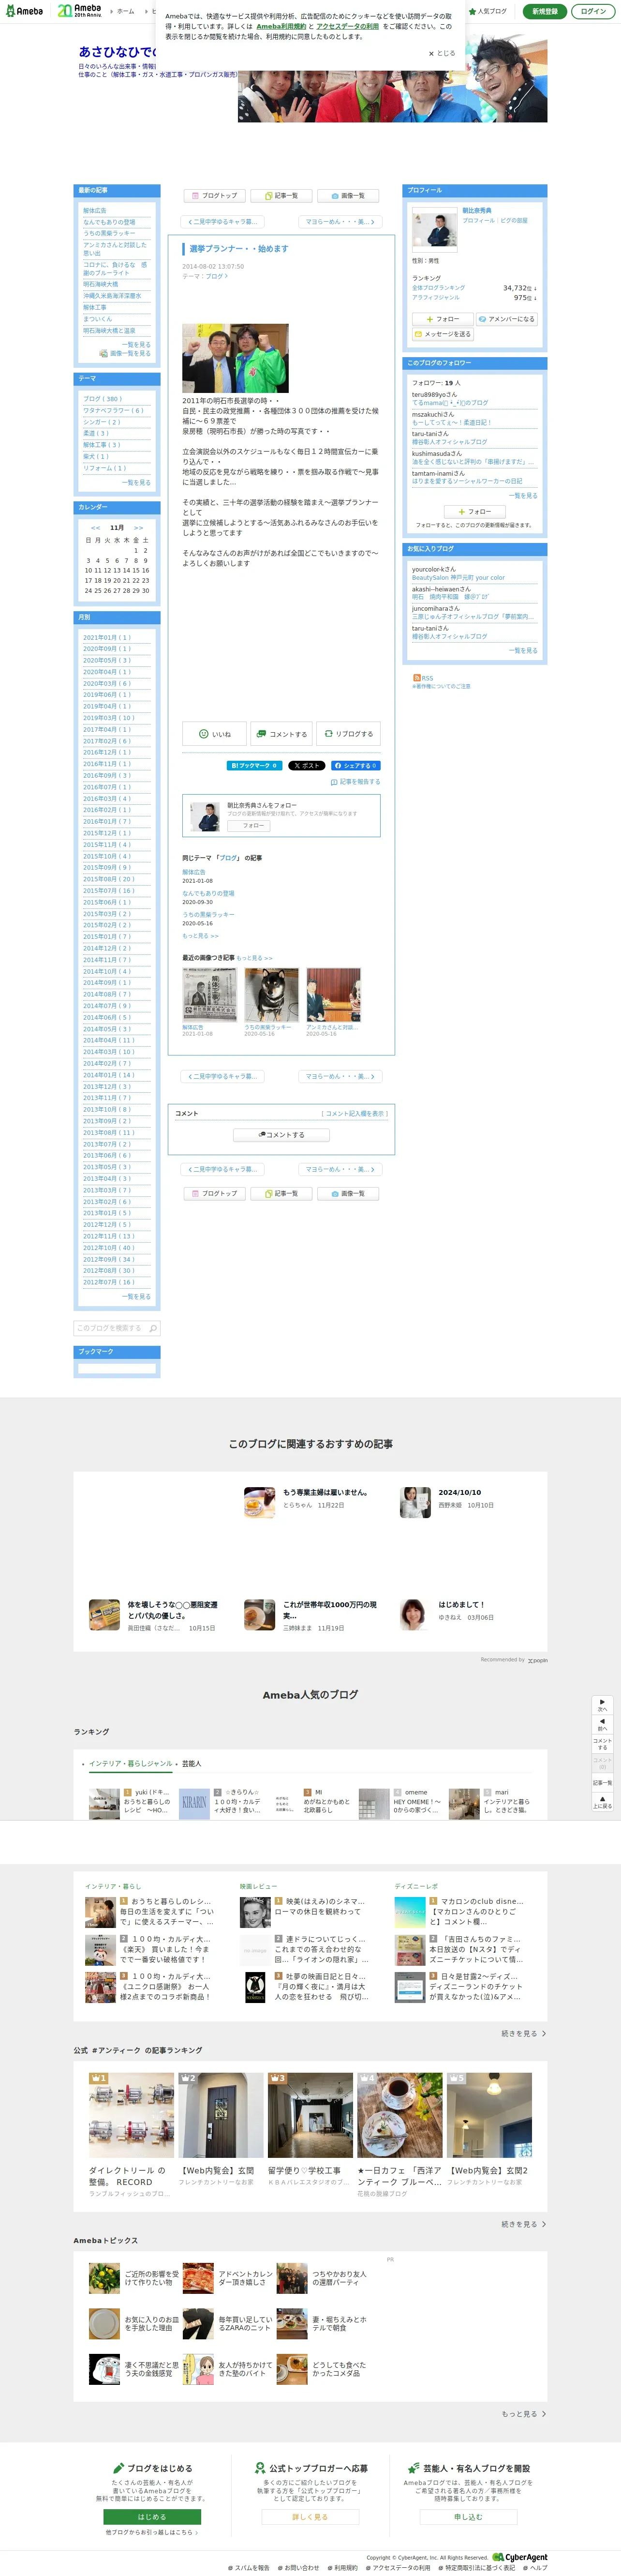This screenshot has width=621, height=2576.
Task: Open theme ブログ ( 380 ) link
Action: pyautogui.click(x=102, y=399)
